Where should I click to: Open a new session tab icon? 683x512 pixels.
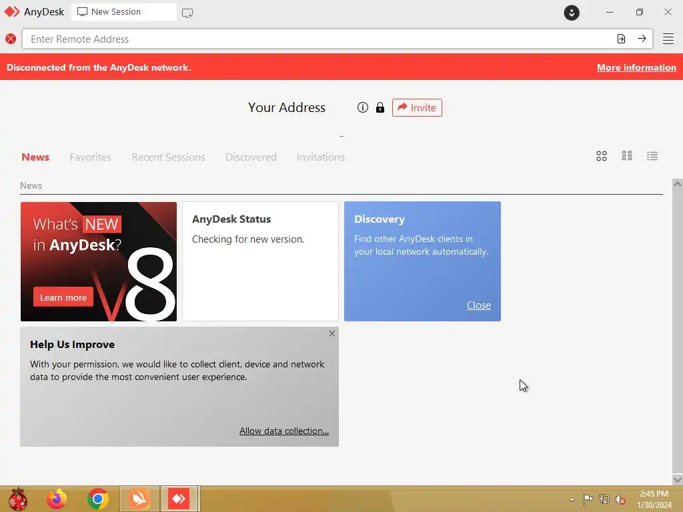pyautogui.click(x=187, y=13)
